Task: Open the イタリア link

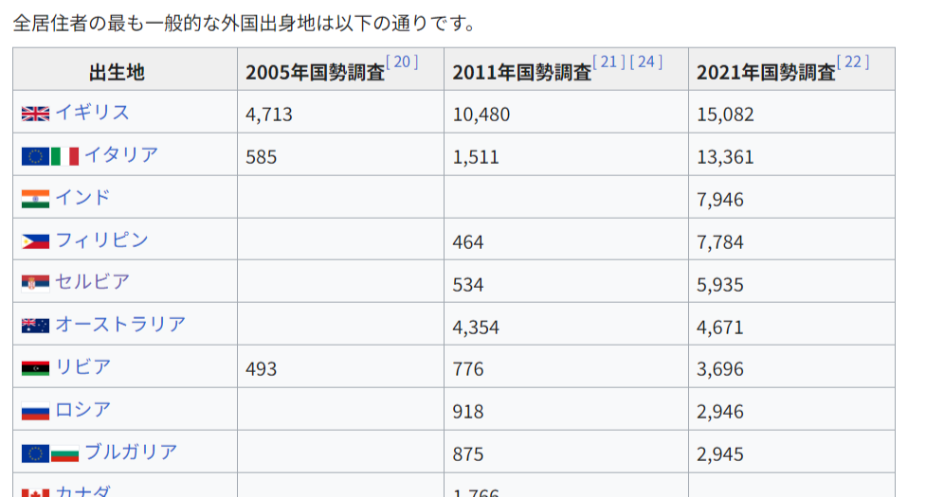Action: pyautogui.click(x=121, y=155)
